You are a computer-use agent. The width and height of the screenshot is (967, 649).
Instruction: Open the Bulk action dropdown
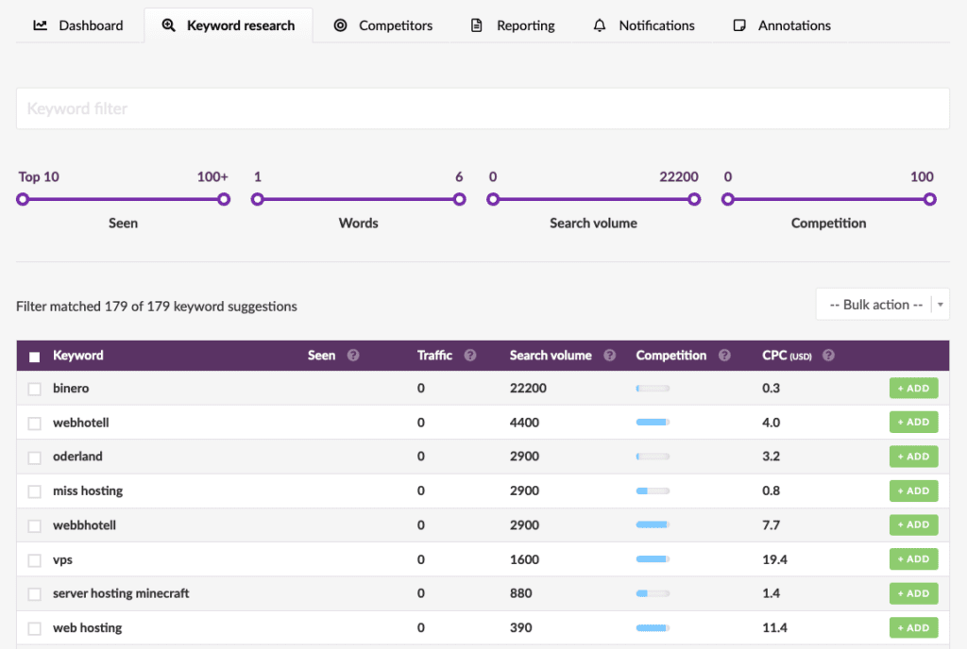tap(882, 305)
